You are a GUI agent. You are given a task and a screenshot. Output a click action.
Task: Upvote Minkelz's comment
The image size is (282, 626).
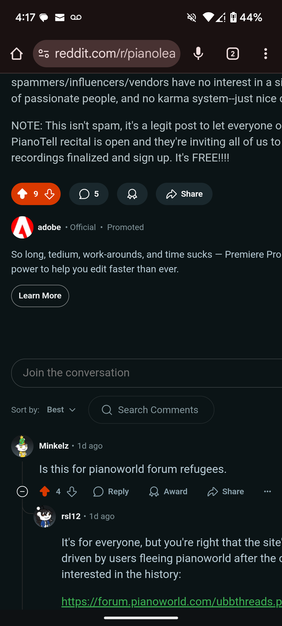click(45, 492)
